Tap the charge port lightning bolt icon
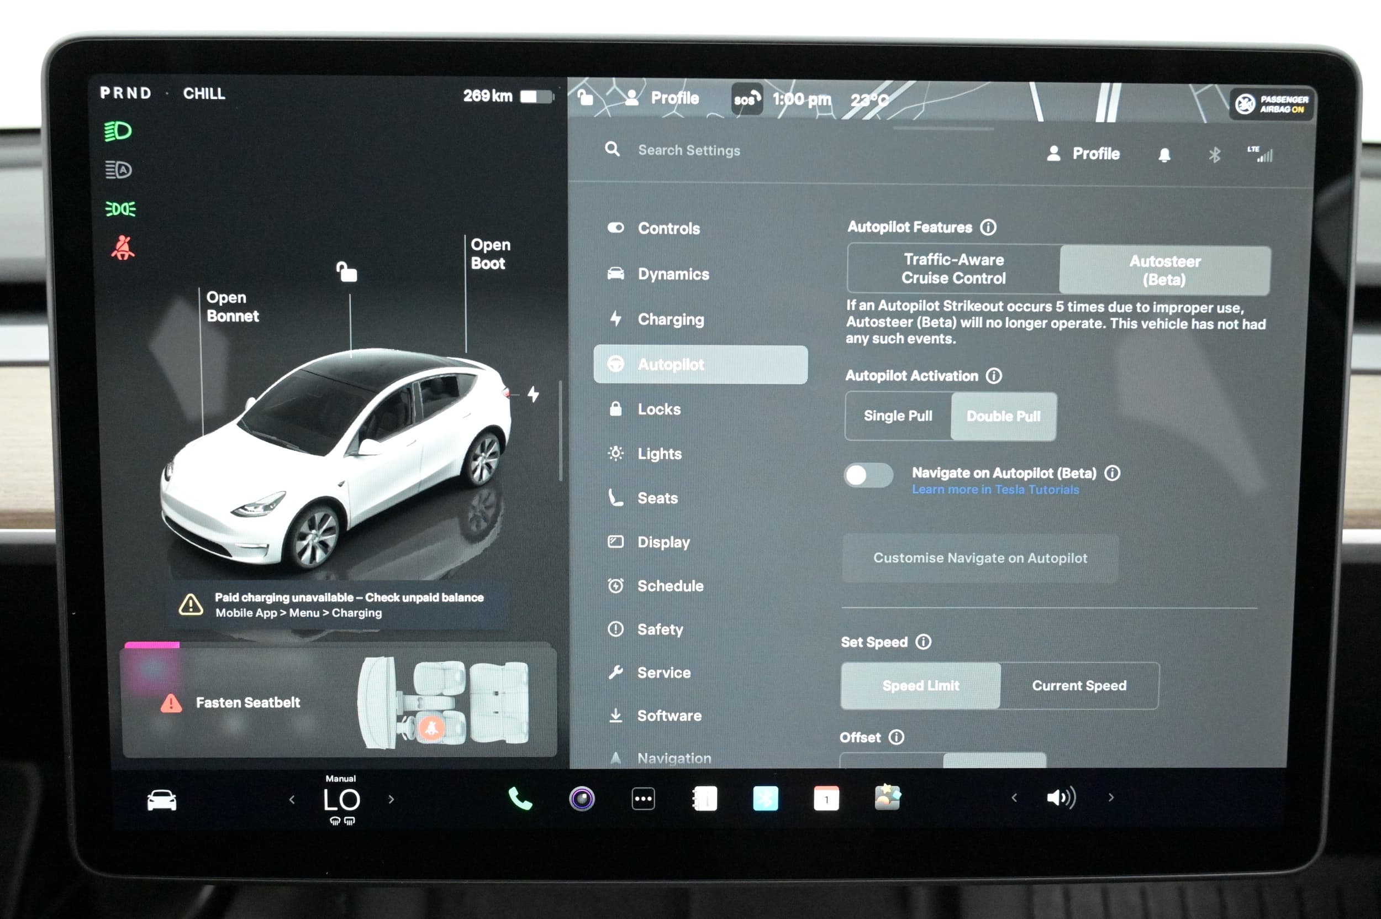This screenshot has height=919, width=1381. pos(533,394)
